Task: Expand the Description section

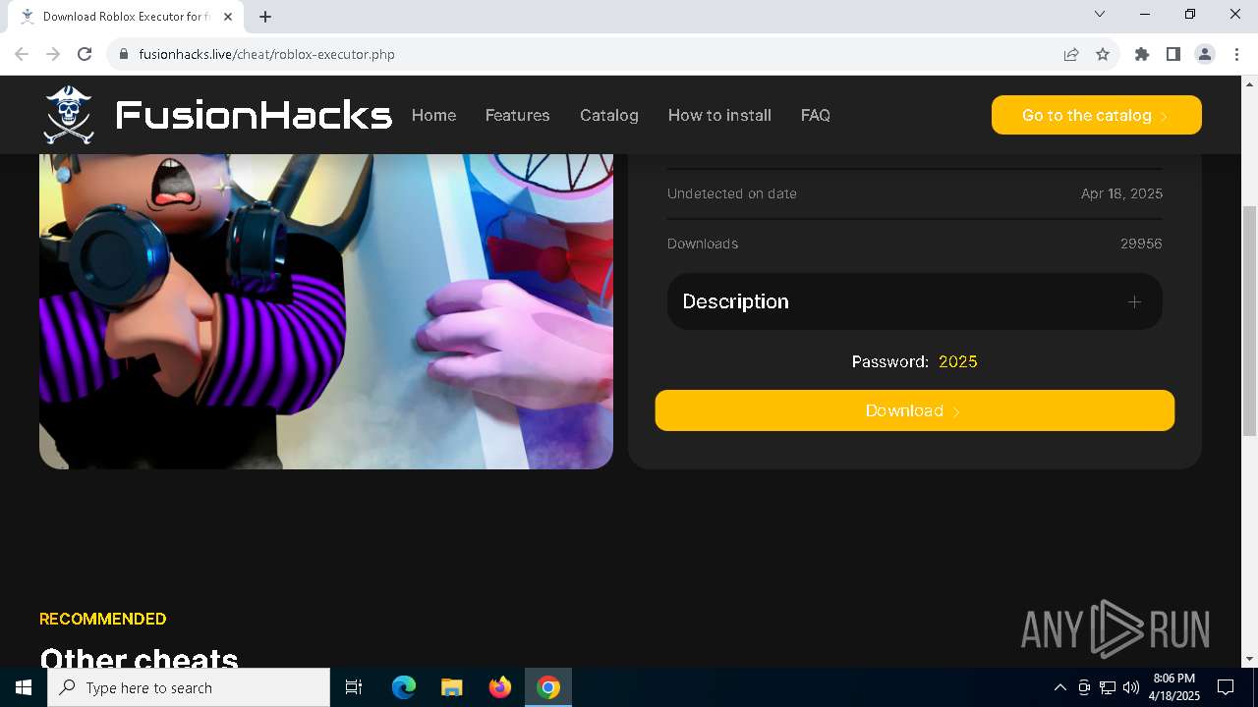Action: click(x=915, y=301)
